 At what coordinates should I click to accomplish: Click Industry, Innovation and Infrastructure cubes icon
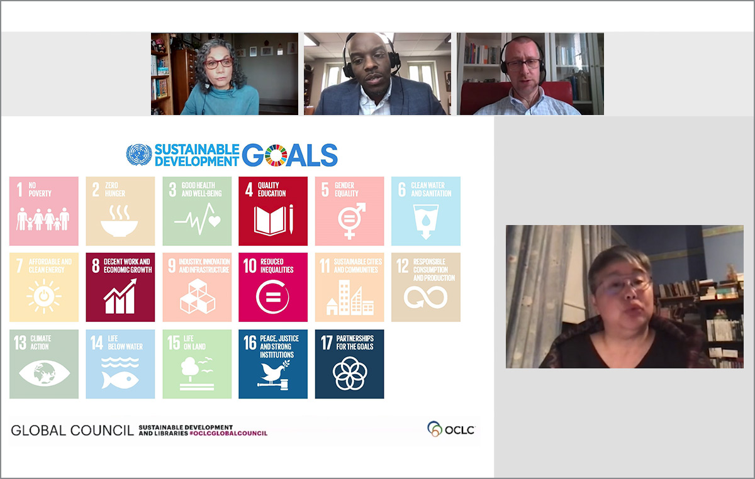(197, 296)
